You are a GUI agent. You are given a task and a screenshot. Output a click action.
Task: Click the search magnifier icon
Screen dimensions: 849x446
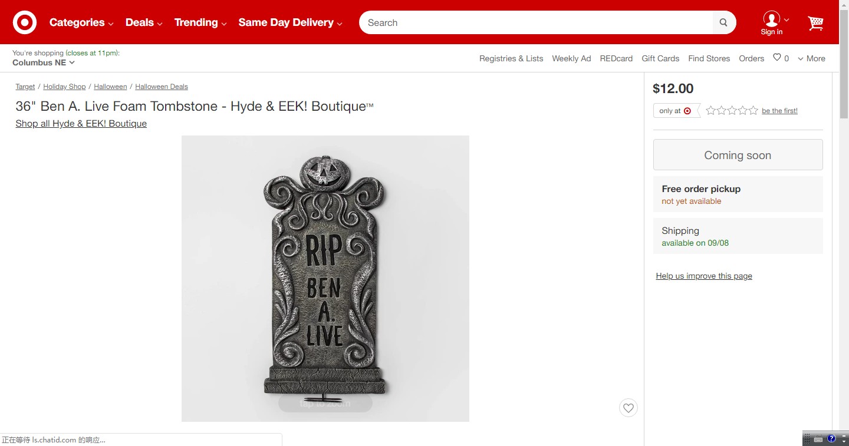(723, 23)
